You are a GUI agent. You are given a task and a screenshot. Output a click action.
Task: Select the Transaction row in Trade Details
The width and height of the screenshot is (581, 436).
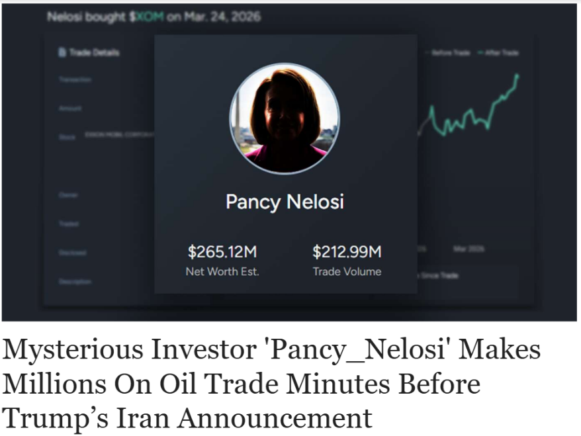click(x=75, y=79)
